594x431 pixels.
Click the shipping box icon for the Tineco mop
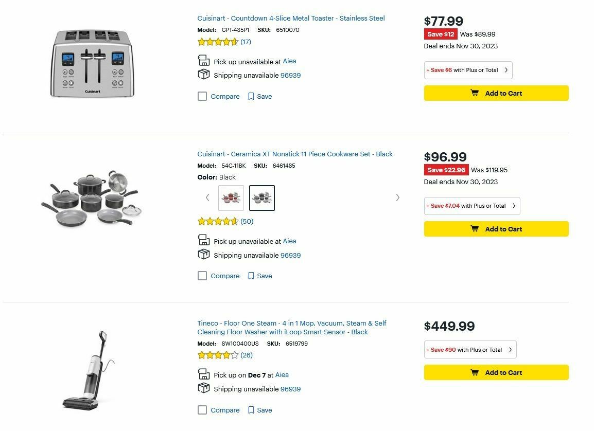click(x=203, y=388)
